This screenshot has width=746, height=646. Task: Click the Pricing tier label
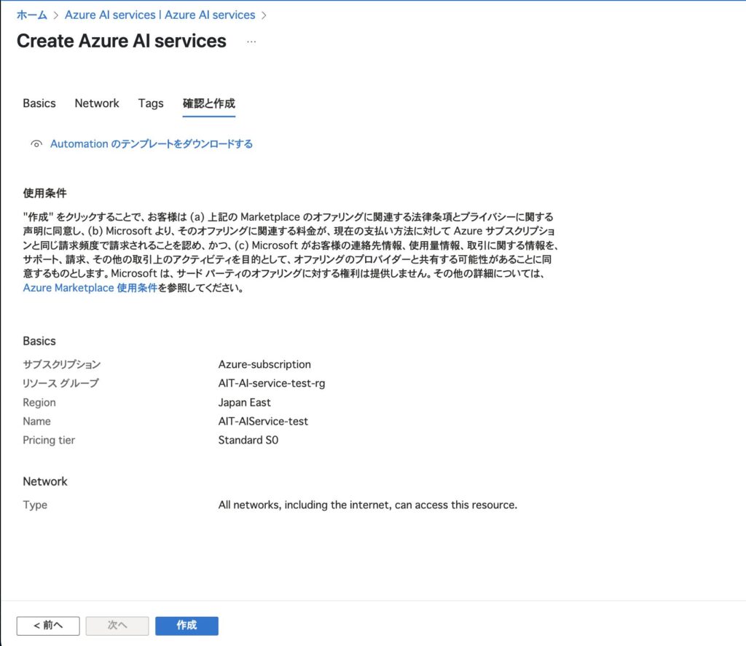click(49, 440)
